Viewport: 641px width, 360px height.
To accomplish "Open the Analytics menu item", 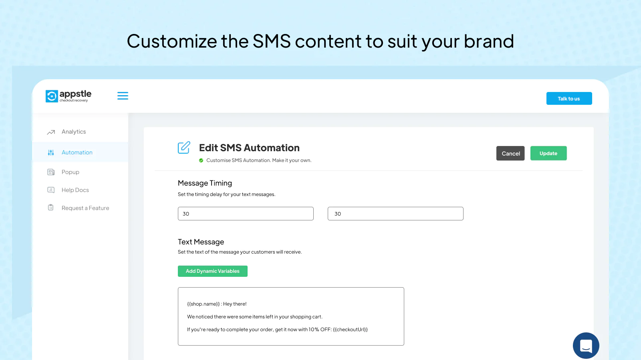I will click(74, 132).
